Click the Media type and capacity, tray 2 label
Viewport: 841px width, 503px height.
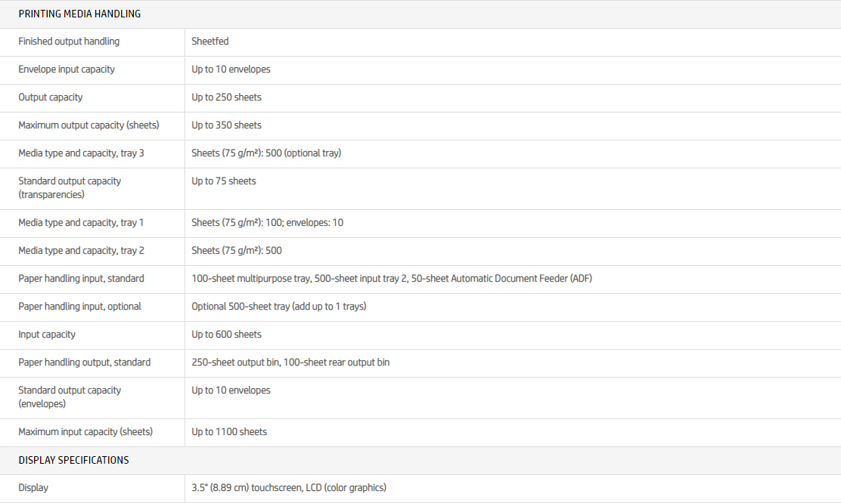click(x=81, y=251)
